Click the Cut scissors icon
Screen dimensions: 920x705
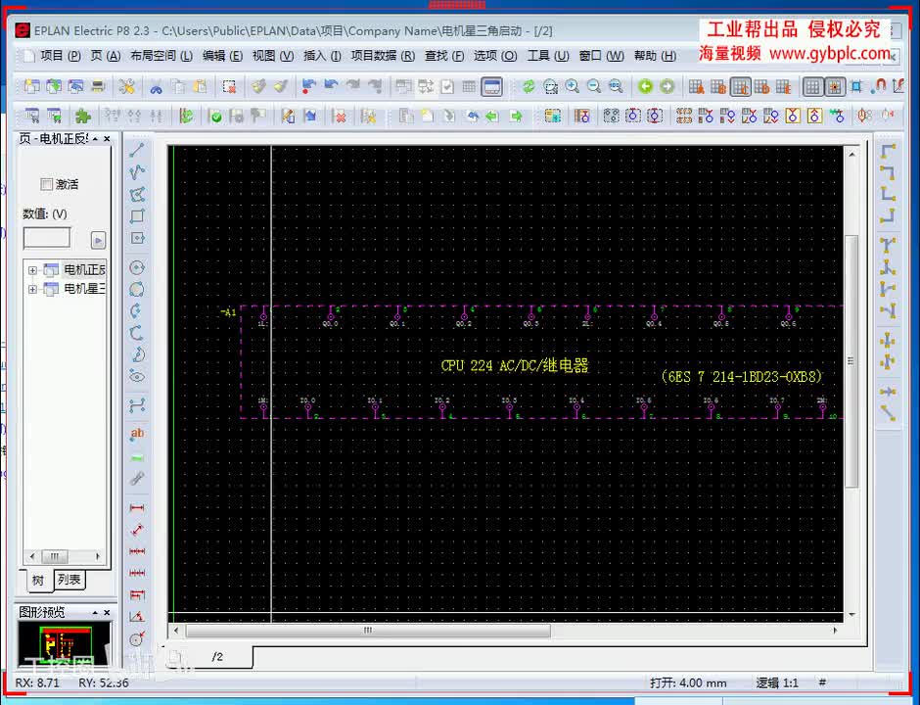point(156,87)
